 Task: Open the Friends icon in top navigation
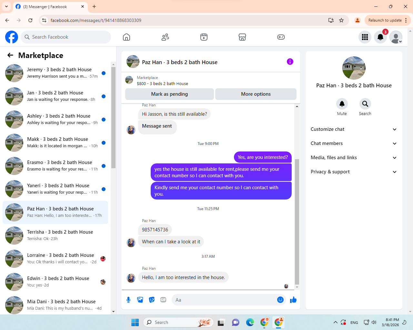(165, 37)
